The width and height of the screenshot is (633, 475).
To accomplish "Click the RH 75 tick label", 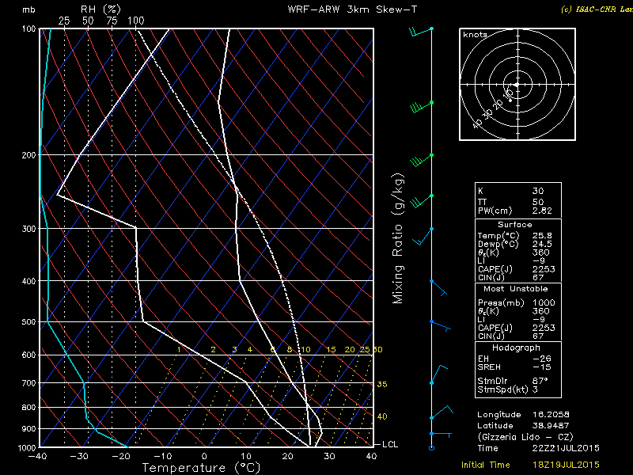I will click(112, 21).
